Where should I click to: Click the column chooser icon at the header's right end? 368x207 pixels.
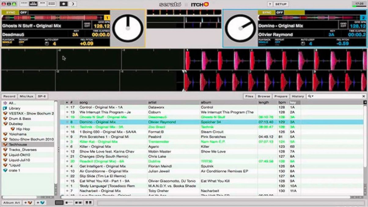pos(365,103)
